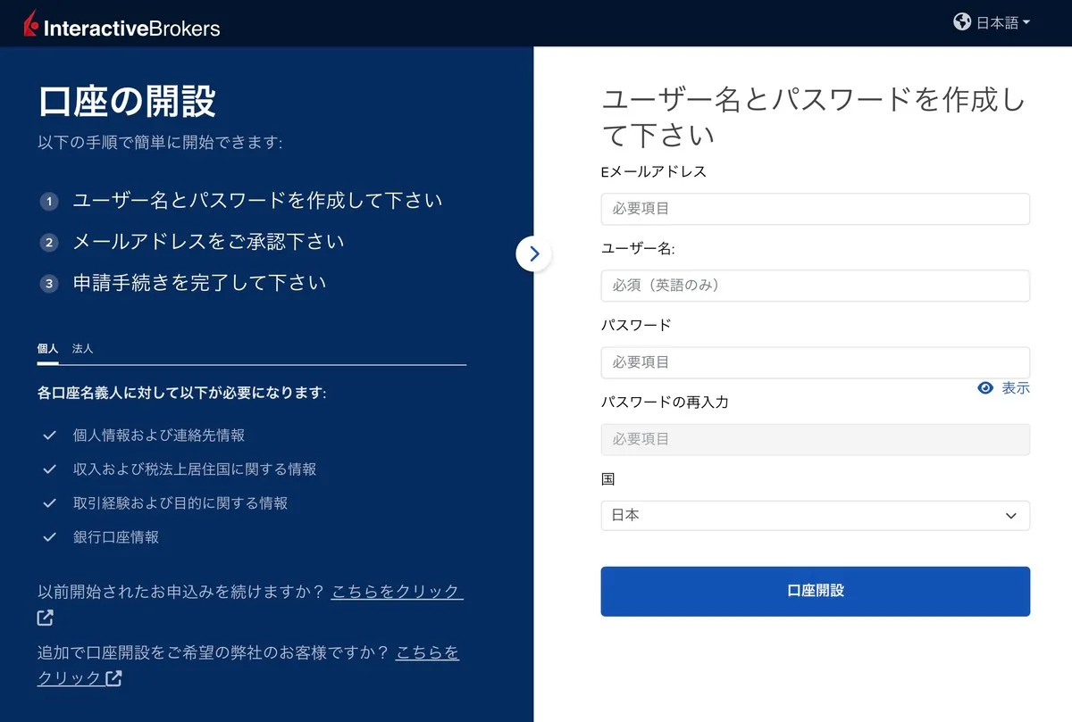
Task: Click こちらをクリック link to continue previous application
Action: tap(397, 592)
